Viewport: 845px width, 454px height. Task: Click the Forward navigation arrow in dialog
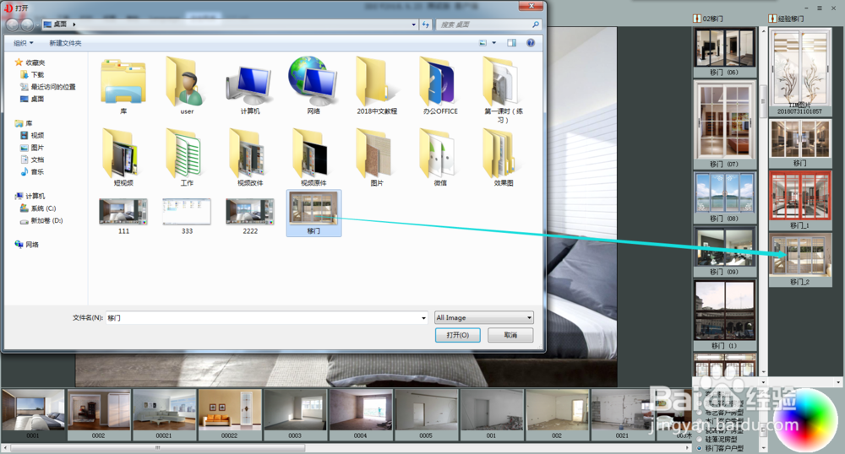(x=27, y=24)
